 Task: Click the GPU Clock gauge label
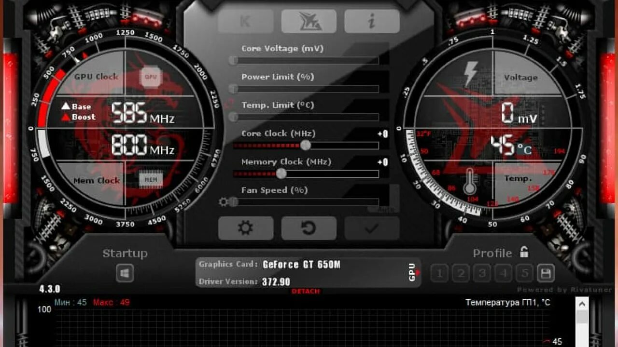(96, 77)
